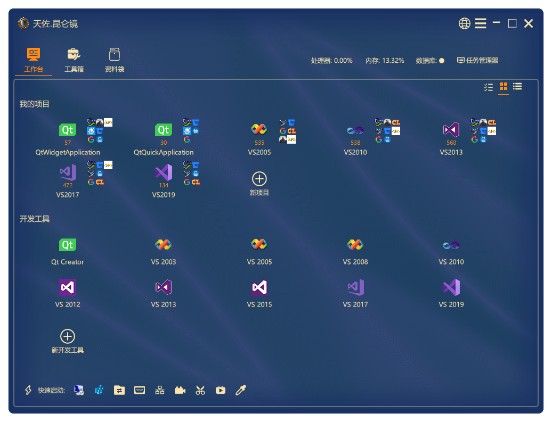The height and width of the screenshot is (422, 552).
Task: Click the blue registry cubes quick-launch icon
Action: coord(99,390)
